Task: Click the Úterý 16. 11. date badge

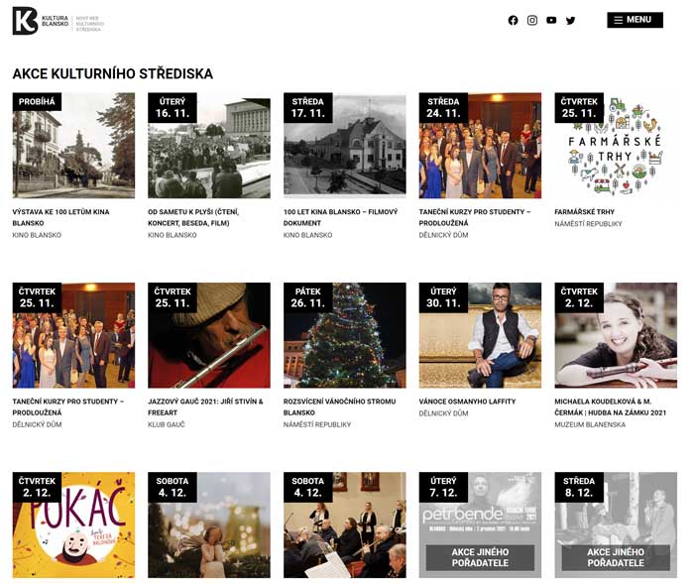Action: [173, 107]
